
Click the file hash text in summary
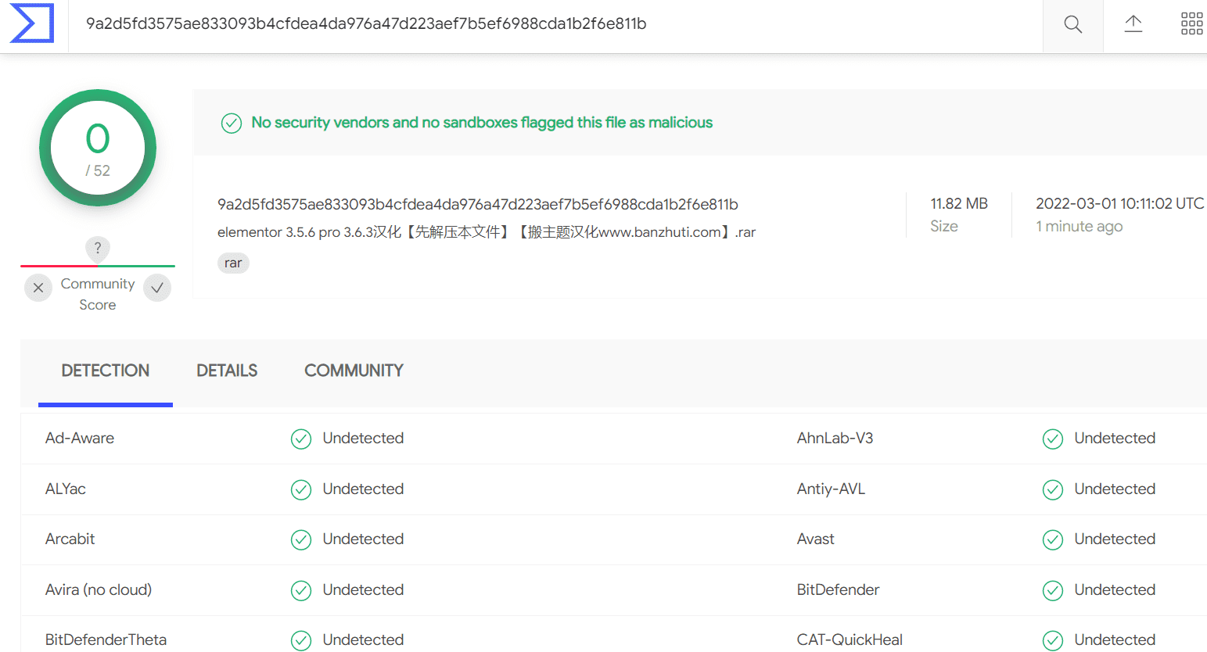(478, 205)
